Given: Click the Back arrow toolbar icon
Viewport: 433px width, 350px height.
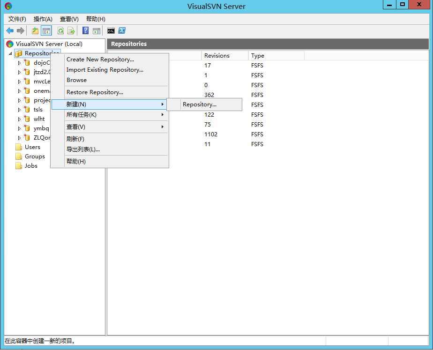Looking at the screenshot, I should tap(10, 30).
